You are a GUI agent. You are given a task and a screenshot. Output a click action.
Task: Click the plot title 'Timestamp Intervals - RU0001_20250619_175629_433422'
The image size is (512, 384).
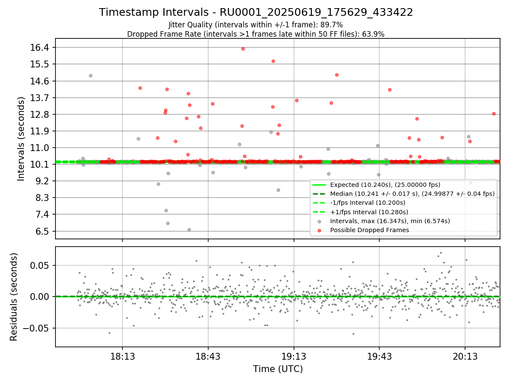click(x=256, y=12)
